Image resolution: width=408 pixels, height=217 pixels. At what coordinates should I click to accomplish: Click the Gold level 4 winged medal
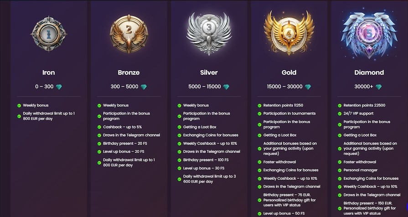289,33
